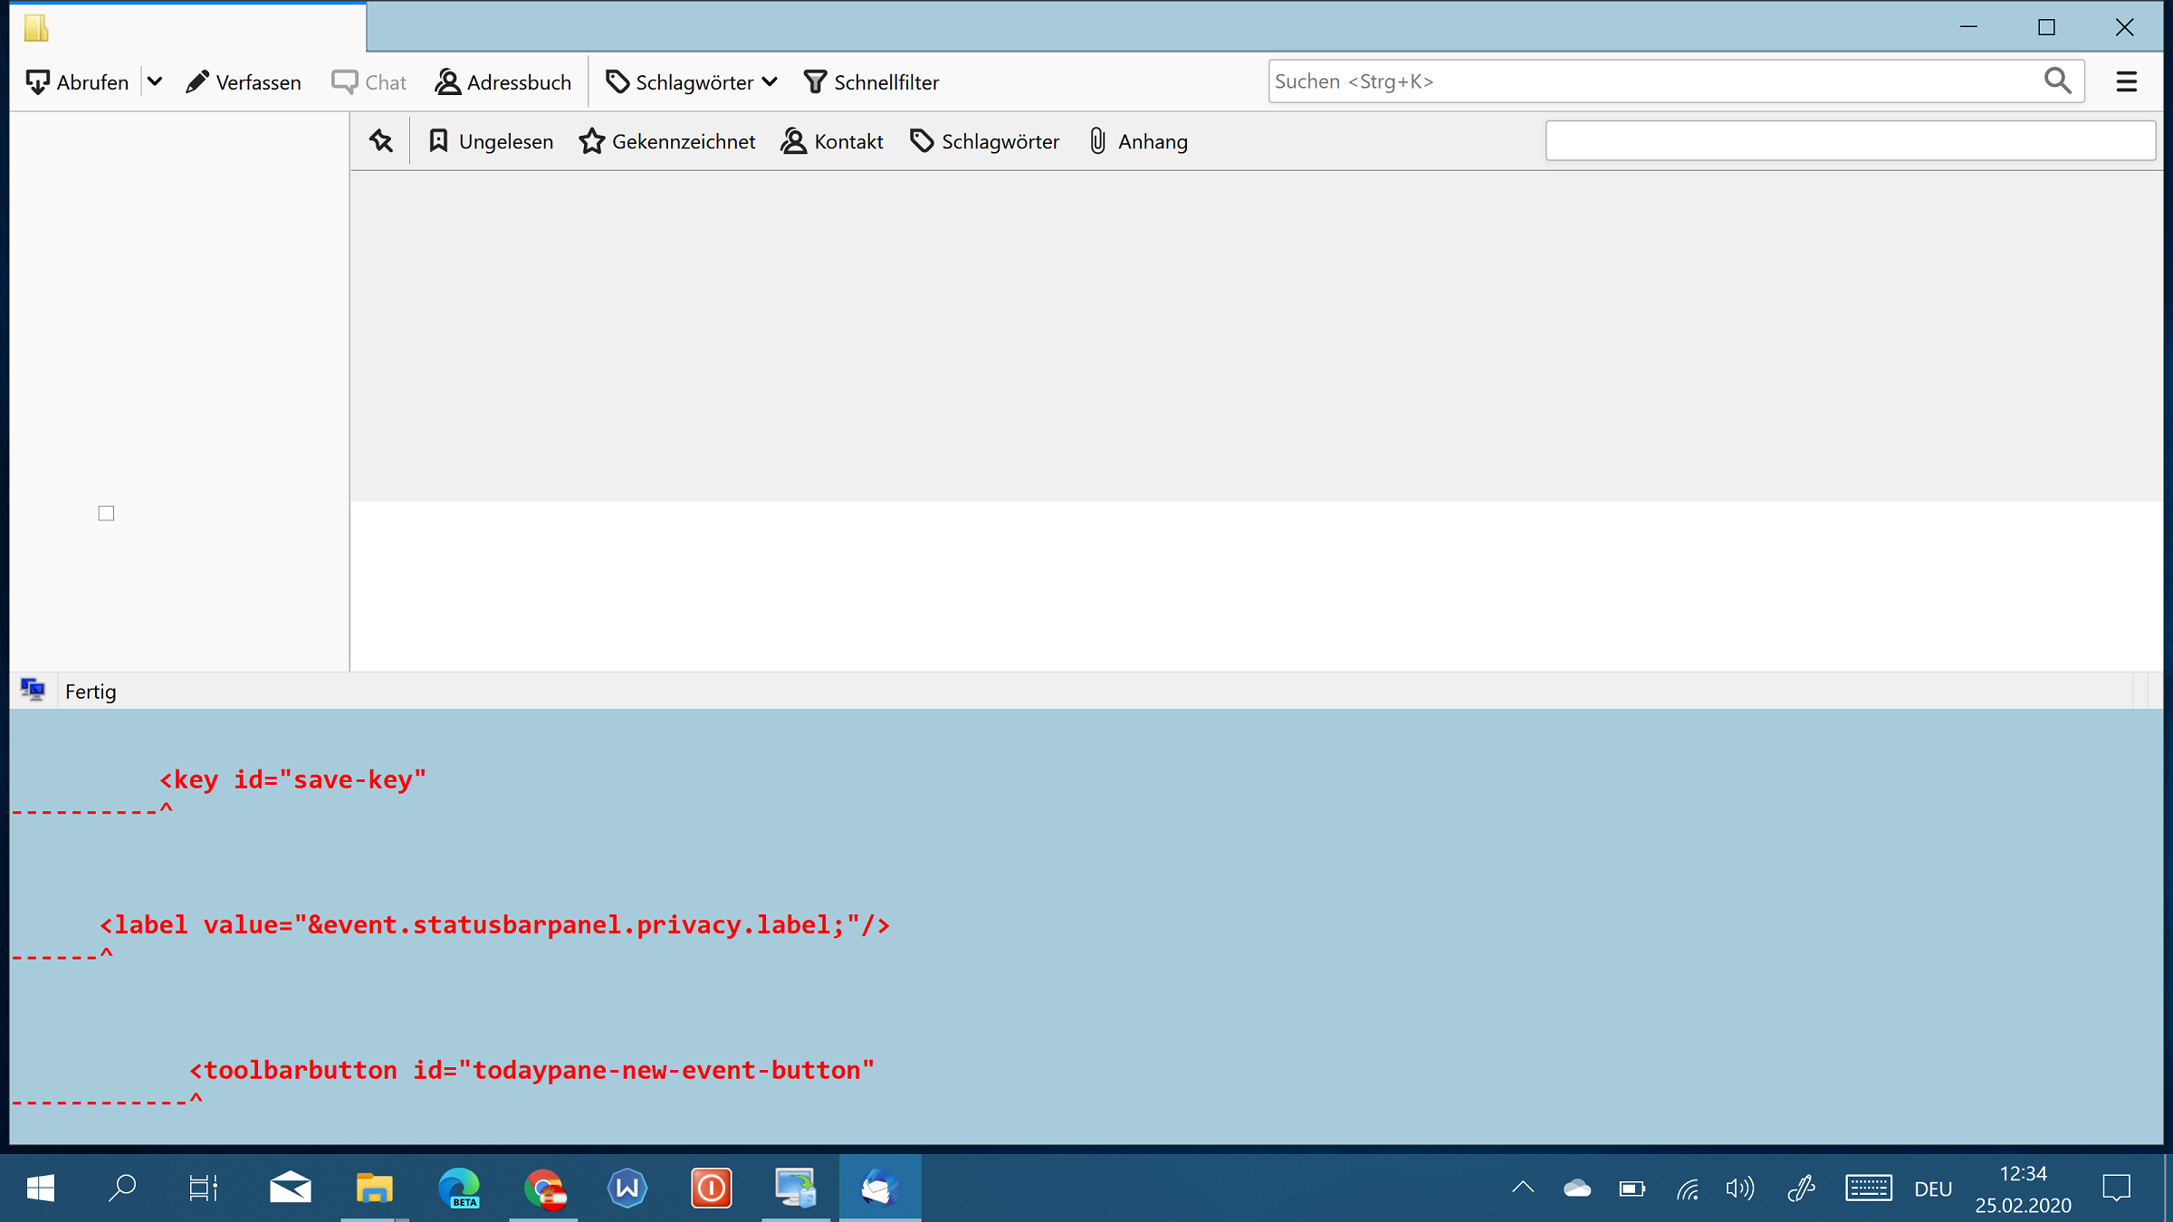Expand the Schlagwörter toolbar dropdown
This screenshot has height=1222, width=2173.
pos(692,82)
